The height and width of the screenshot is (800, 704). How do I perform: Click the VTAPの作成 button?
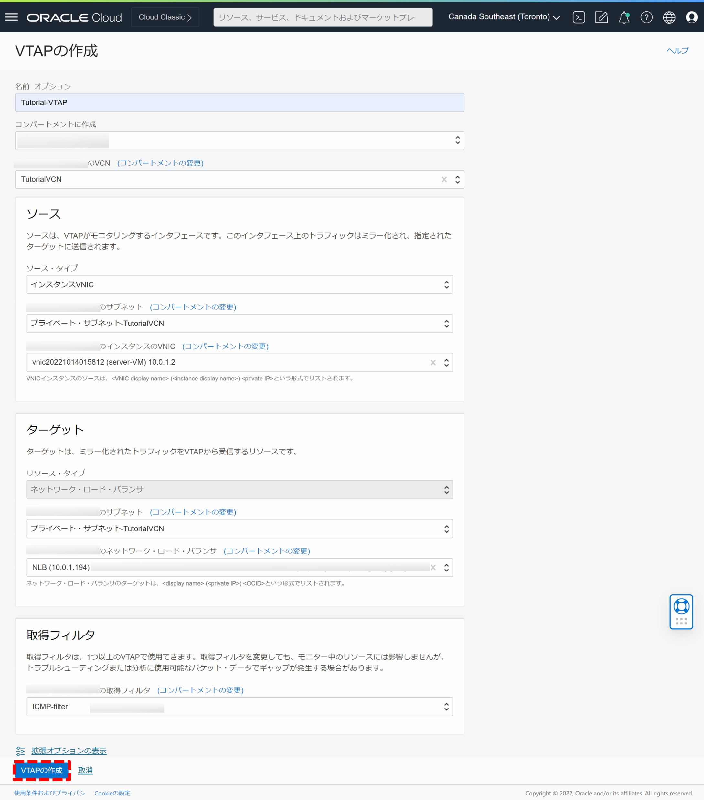(x=42, y=770)
